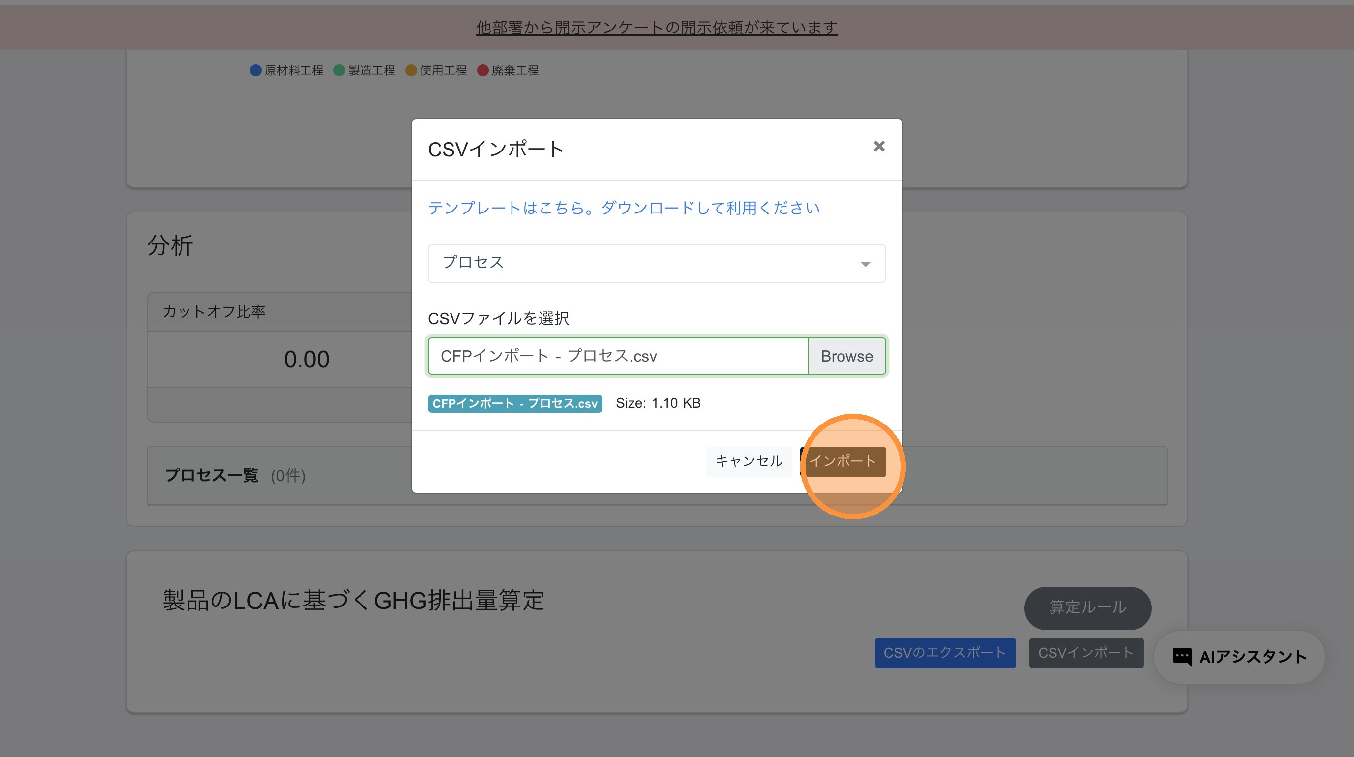Toggle the 製造工程 green legend dot

coord(339,70)
